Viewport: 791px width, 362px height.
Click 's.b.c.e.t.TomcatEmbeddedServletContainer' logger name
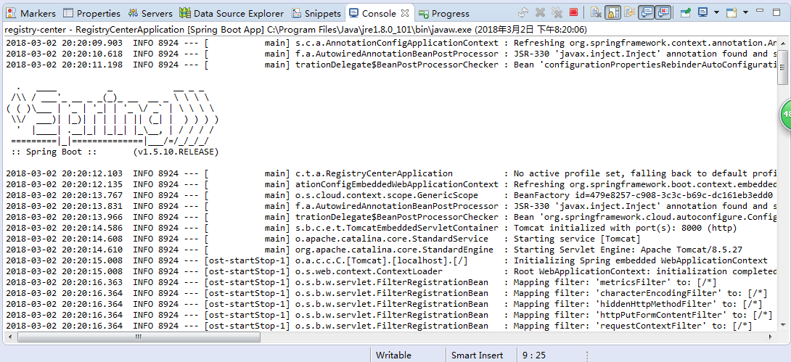pyautogui.click(x=396, y=228)
